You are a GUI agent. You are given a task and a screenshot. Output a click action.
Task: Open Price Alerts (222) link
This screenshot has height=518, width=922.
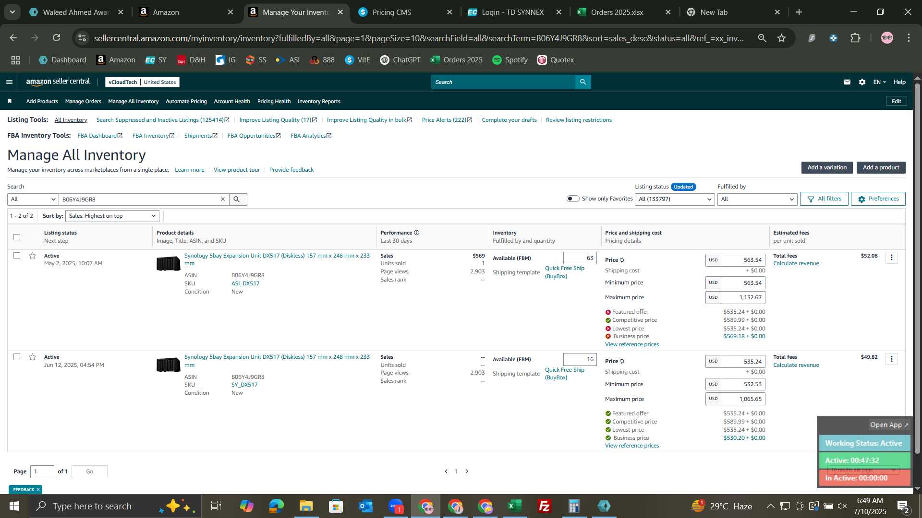(447, 120)
